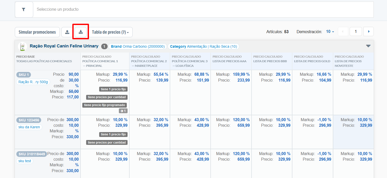
Task: Click the 'tiene precio fijo programado' tag
Action: [105, 105]
